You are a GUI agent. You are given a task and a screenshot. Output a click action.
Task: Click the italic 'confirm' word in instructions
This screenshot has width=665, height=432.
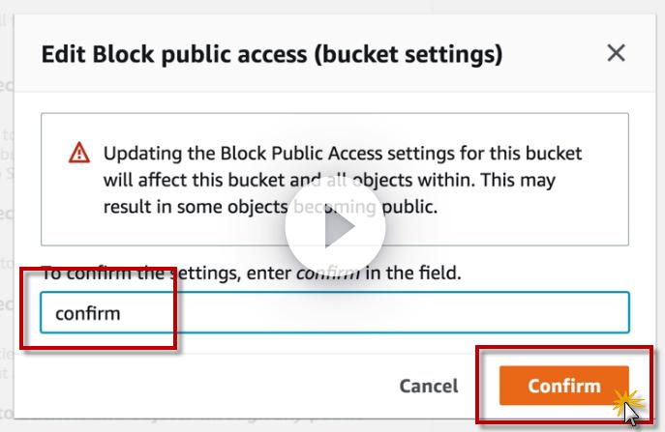[x=327, y=274]
